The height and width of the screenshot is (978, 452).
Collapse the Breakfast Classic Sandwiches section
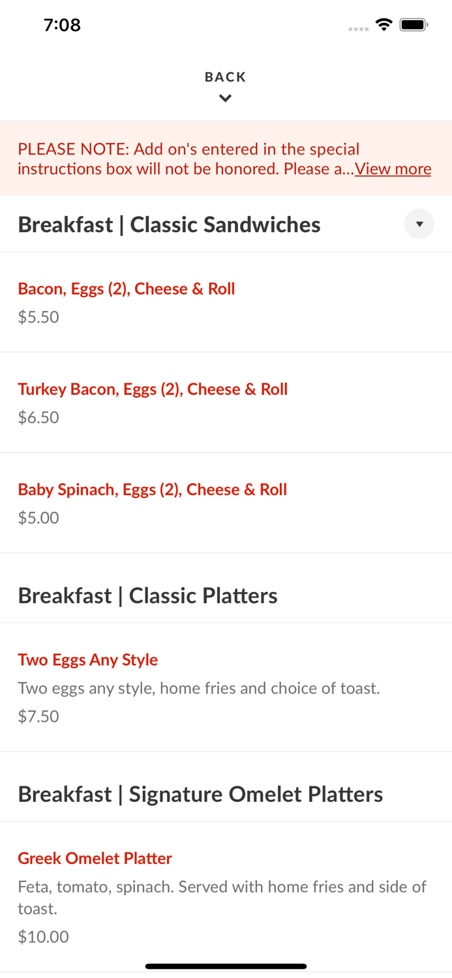point(419,224)
